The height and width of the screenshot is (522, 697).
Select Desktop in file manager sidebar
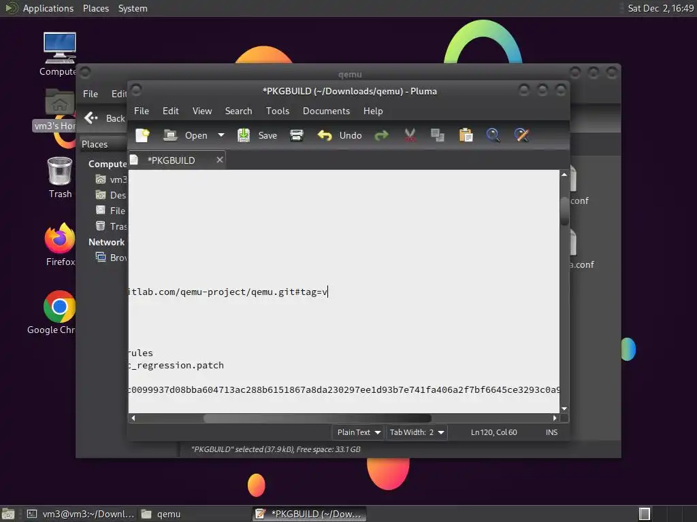click(111, 195)
